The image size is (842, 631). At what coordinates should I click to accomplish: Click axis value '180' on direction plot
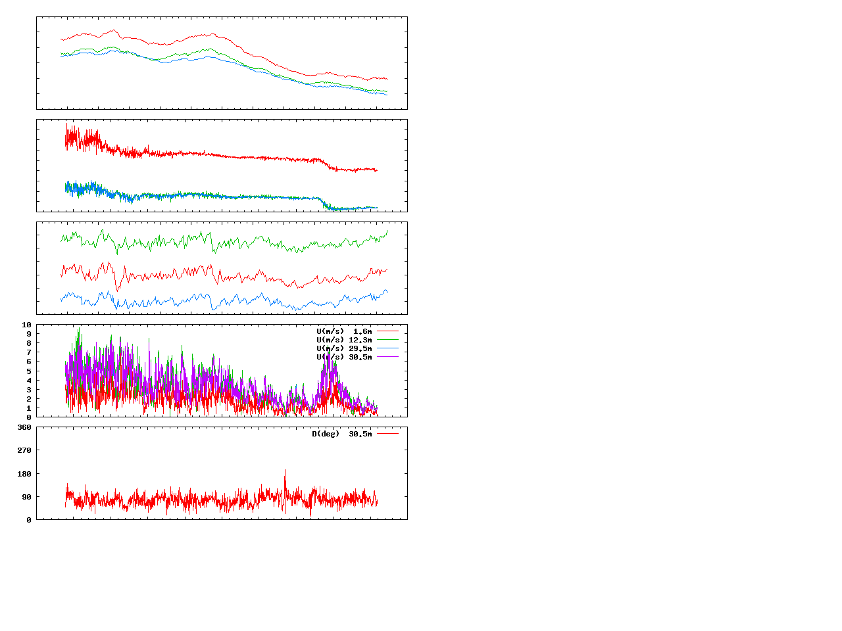[x=24, y=474]
